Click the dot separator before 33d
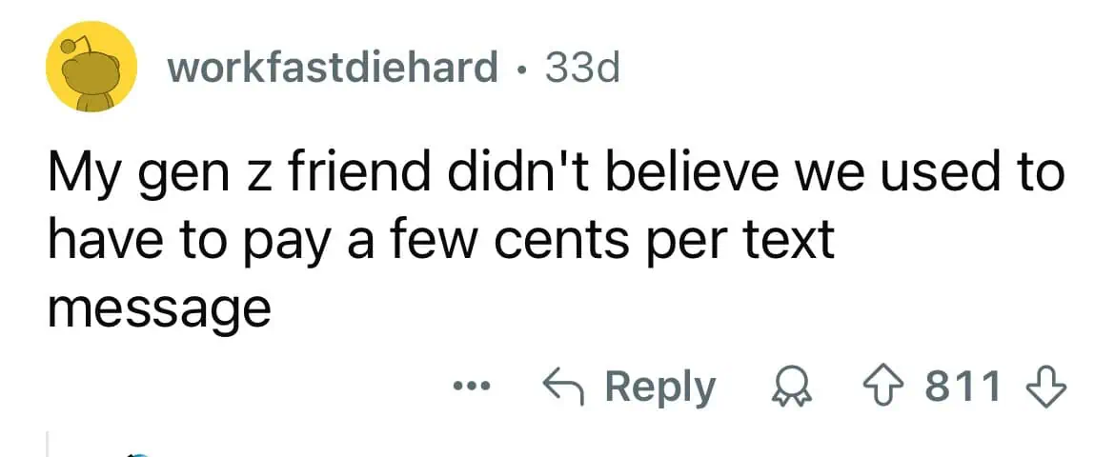The image size is (1115, 457). coord(523,68)
